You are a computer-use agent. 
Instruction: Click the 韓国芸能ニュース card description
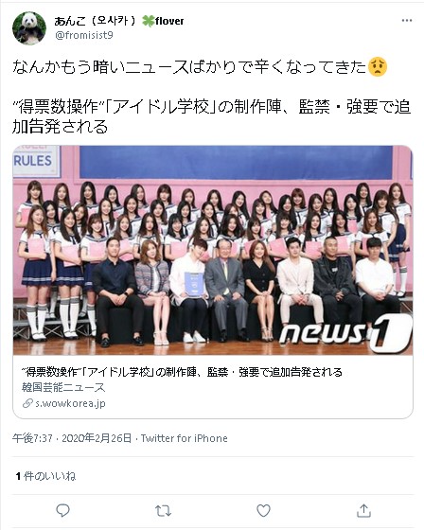pos(63,387)
